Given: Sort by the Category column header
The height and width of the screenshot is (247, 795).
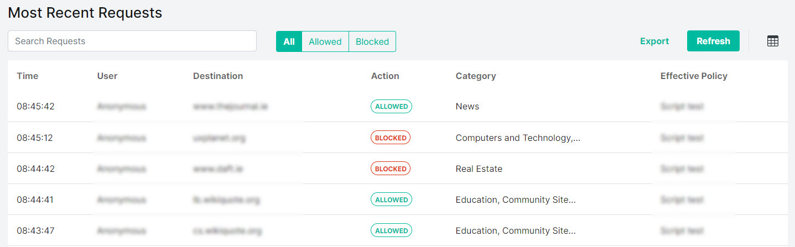Looking at the screenshot, I should [x=476, y=76].
